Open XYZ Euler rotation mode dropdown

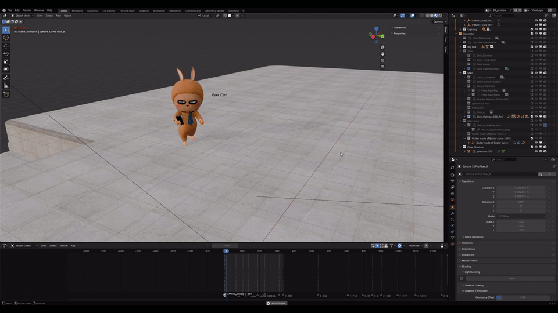(521, 216)
